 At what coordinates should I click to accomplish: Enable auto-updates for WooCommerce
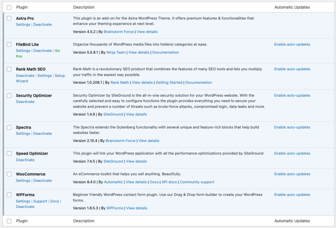292,174
